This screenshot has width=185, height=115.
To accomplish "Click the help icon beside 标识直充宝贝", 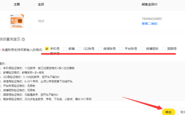I will click(x=23, y=40).
